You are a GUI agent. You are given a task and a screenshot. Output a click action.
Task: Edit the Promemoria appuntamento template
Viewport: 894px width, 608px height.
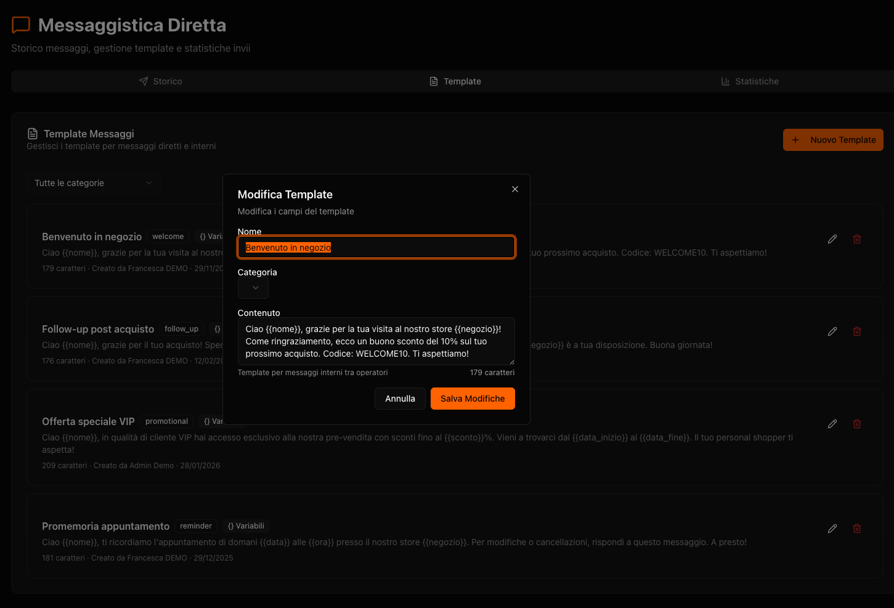(x=832, y=529)
